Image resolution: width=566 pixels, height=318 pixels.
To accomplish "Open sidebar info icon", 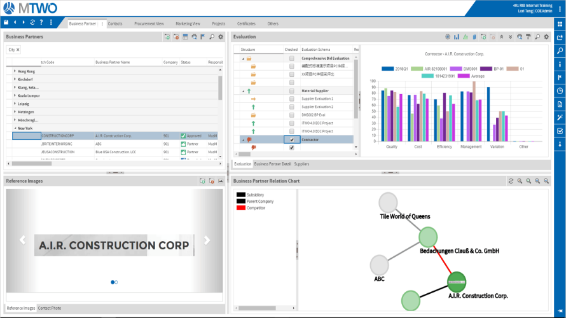I will pyautogui.click(x=560, y=64).
